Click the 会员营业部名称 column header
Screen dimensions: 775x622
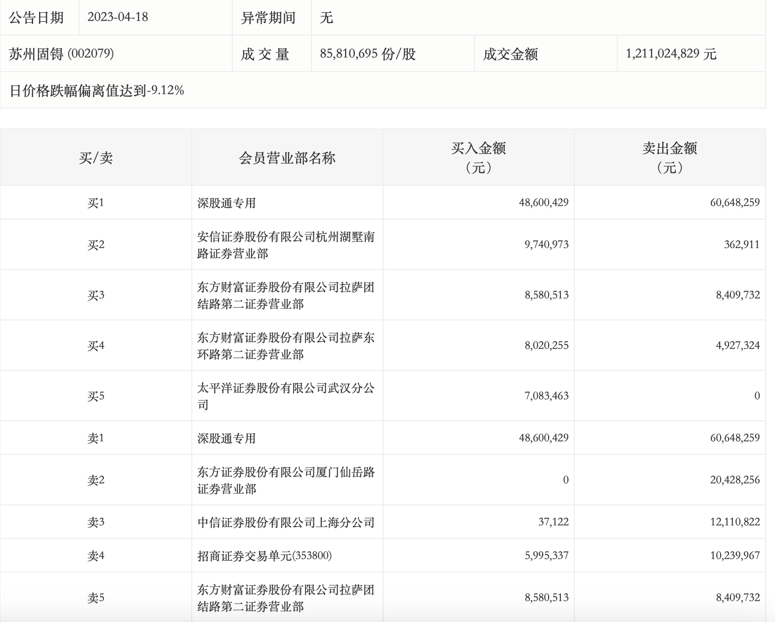click(x=287, y=158)
